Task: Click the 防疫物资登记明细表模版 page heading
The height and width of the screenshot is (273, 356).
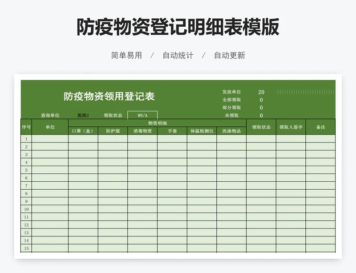Action: (x=178, y=27)
